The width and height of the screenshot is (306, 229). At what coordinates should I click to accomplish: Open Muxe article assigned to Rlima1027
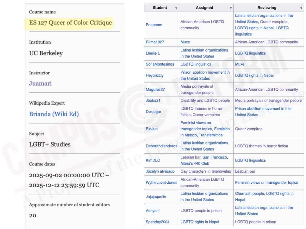tap(185, 42)
